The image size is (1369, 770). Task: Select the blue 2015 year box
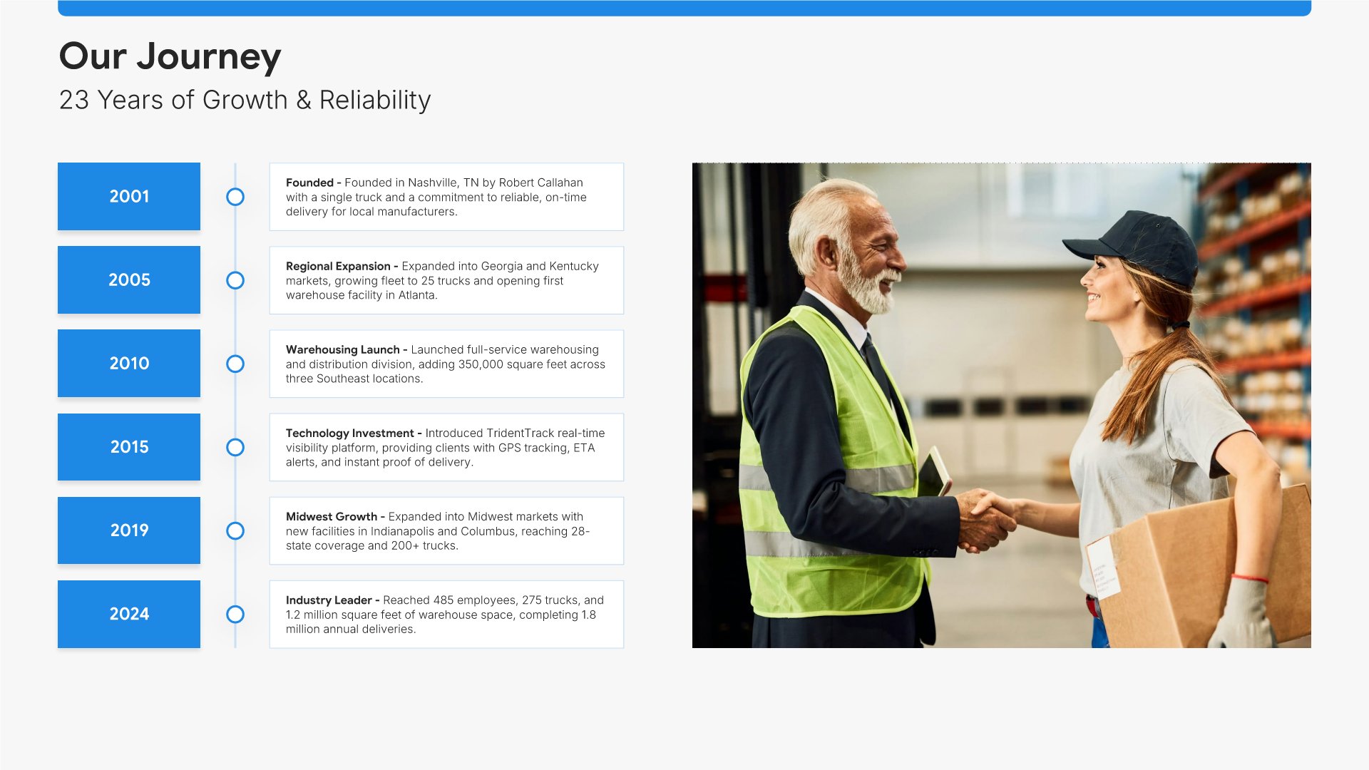(x=129, y=447)
